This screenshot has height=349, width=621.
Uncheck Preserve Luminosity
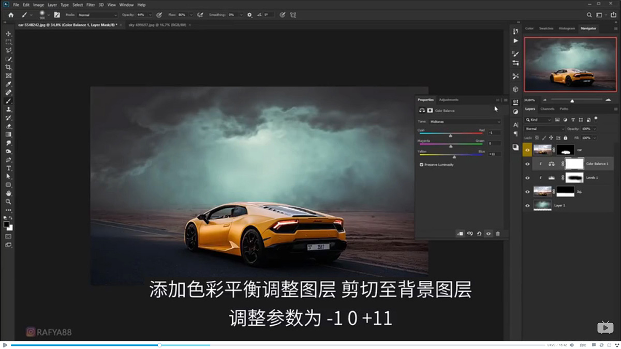click(x=422, y=164)
